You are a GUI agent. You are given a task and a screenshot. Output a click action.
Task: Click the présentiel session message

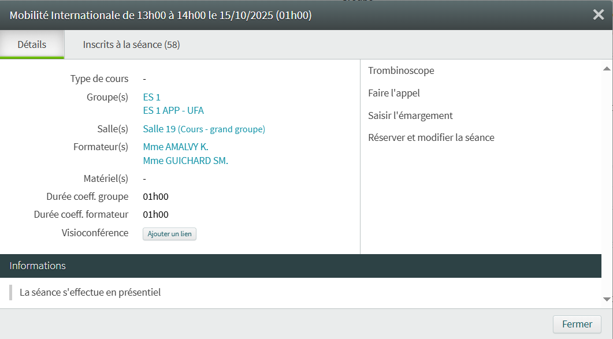pos(90,292)
